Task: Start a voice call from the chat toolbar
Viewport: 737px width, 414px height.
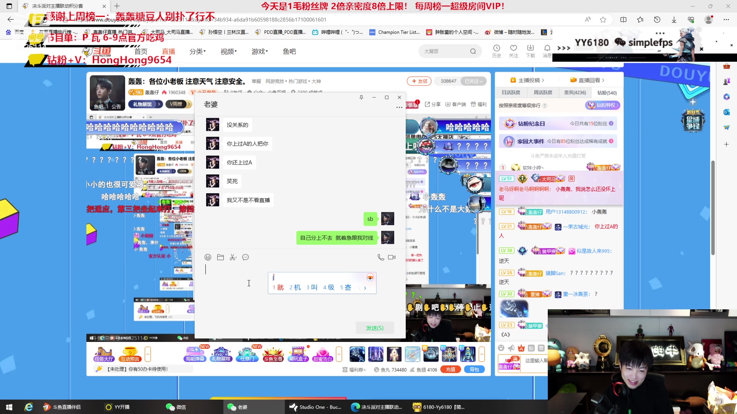Action: [x=380, y=257]
